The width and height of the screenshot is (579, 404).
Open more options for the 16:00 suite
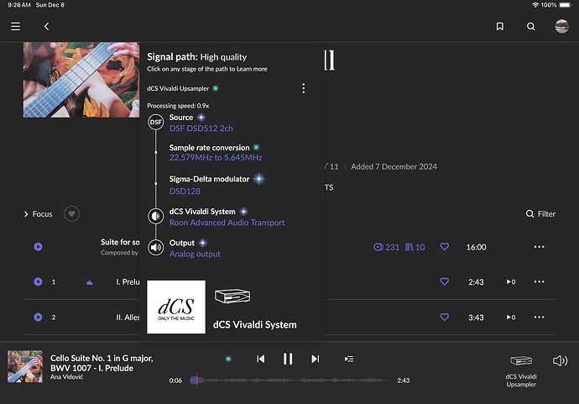click(x=539, y=247)
